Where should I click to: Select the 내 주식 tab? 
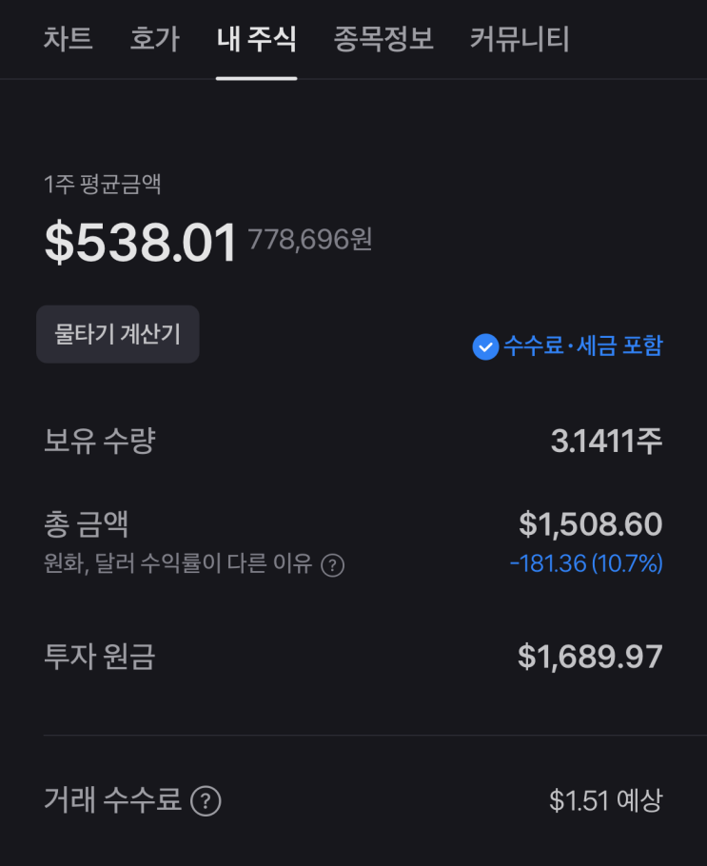[256, 40]
